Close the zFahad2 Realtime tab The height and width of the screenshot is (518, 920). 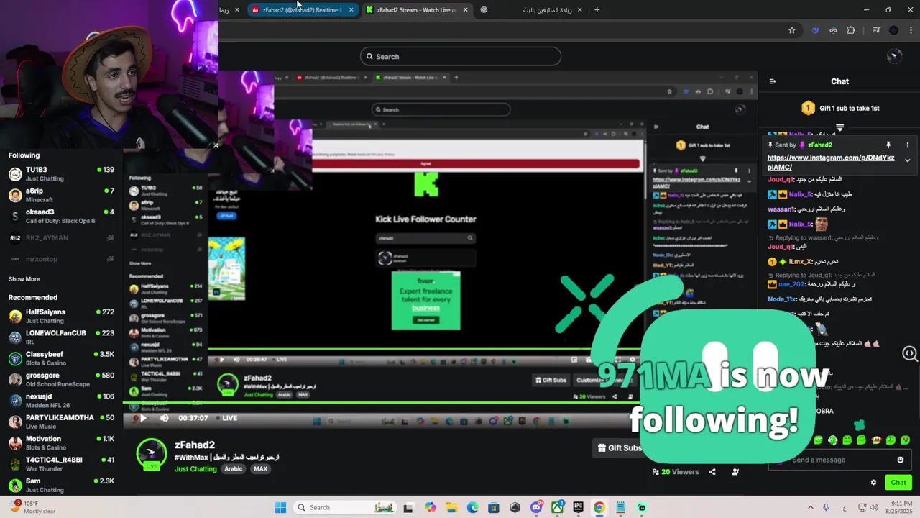[351, 10]
